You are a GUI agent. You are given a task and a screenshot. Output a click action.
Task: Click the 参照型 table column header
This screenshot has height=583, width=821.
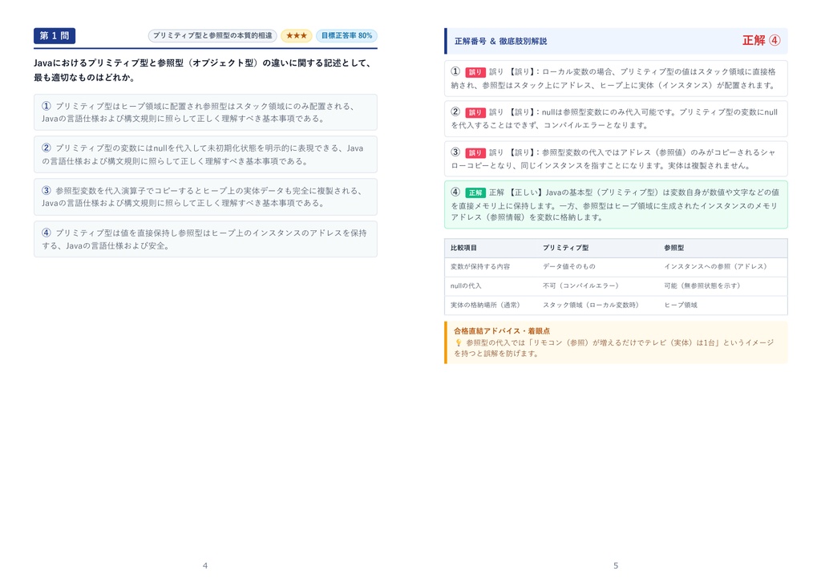[x=673, y=248]
